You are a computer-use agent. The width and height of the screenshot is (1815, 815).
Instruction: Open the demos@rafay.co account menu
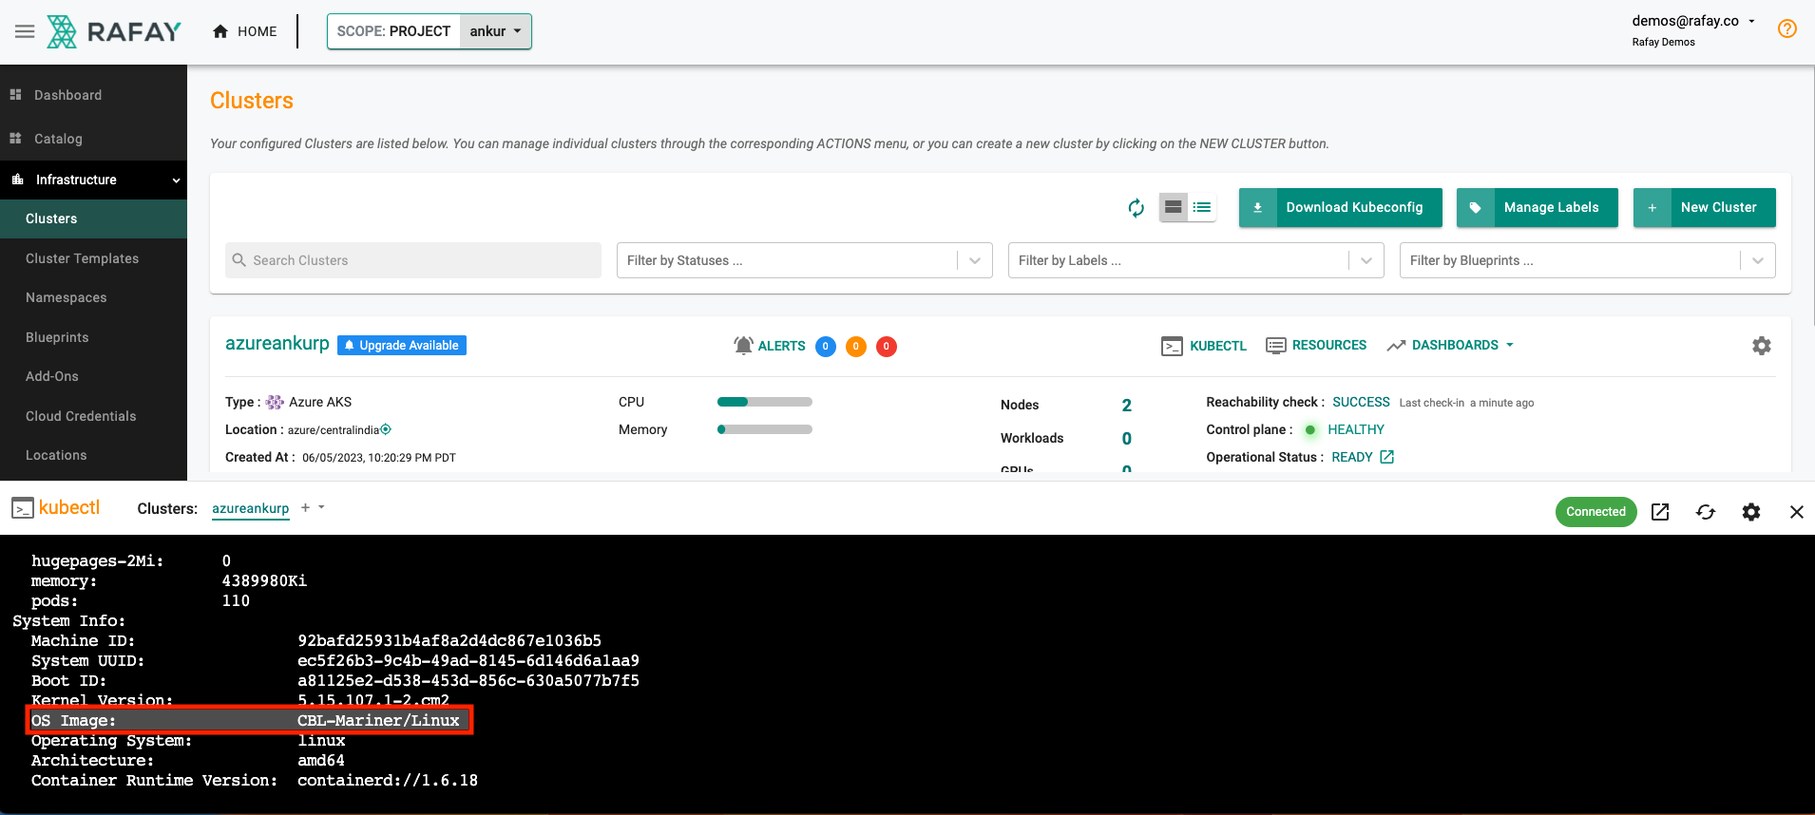pos(1693,21)
